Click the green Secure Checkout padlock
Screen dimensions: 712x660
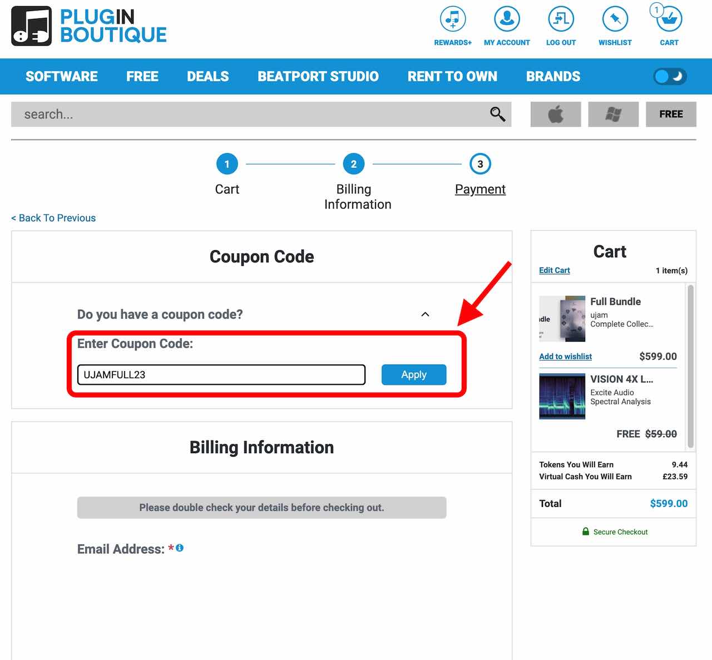coord(585,532)
